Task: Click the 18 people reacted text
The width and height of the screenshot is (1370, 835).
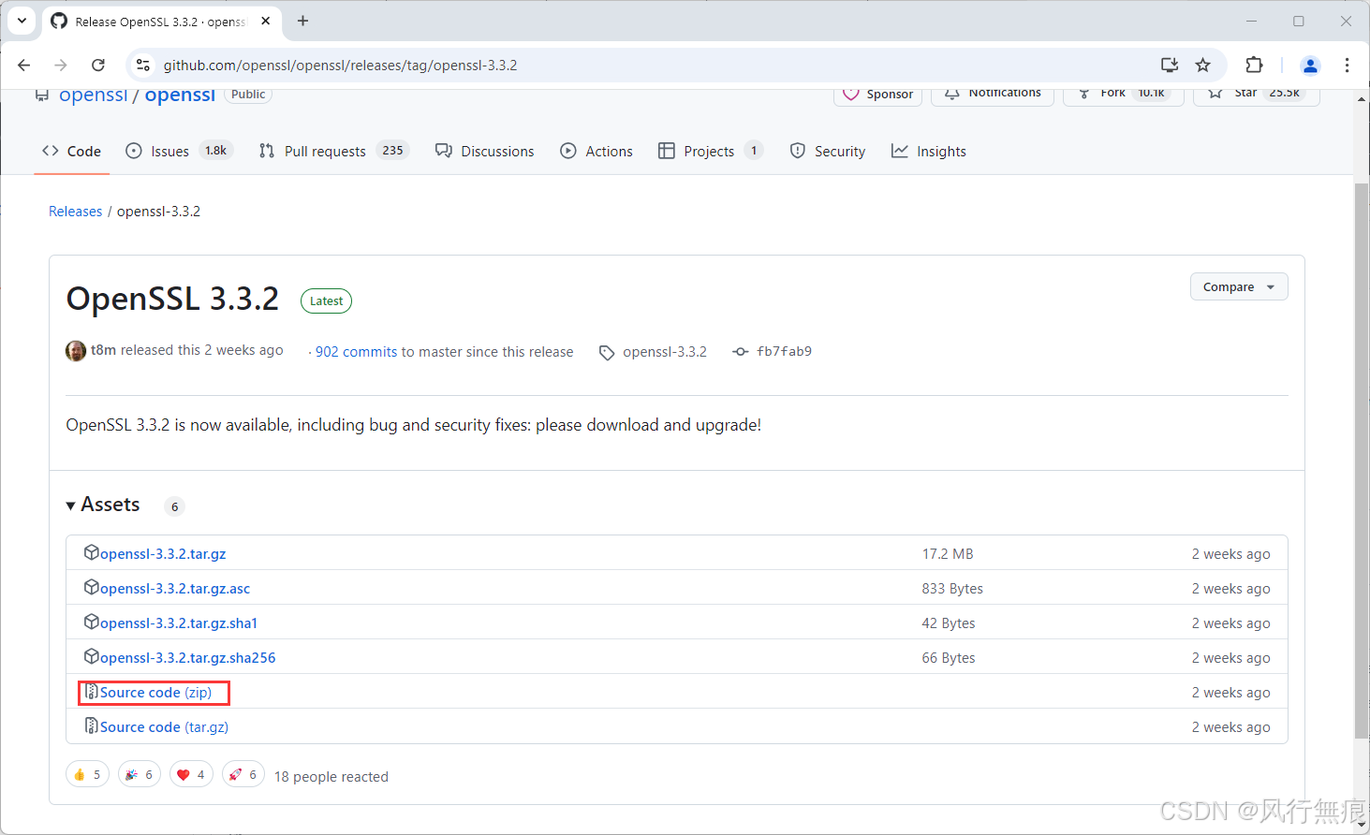Action: (331, 777)
